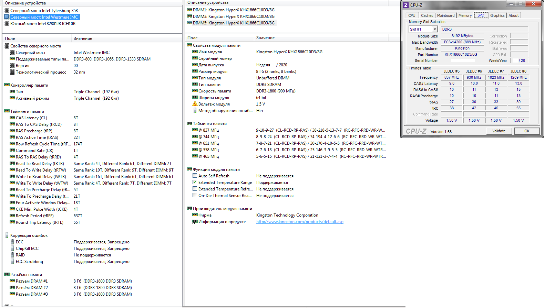The image size is (545, 308).
Task: Click the memory icon beside Контроллер памяти
Action: point(7,85)
